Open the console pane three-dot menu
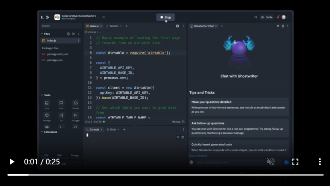 pyautogui.click(x=183, y=129)
